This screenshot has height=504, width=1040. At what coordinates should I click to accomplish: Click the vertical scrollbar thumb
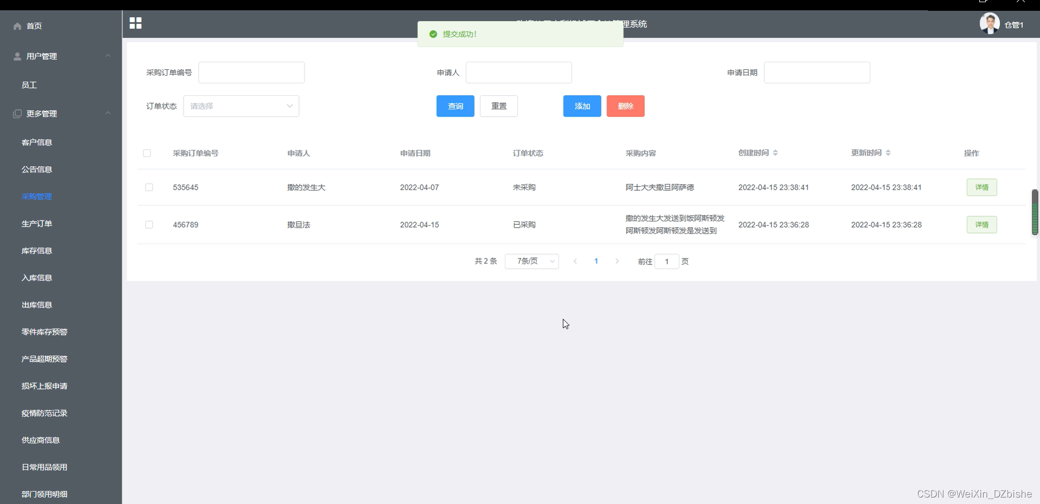click(x=1035, y=212)
